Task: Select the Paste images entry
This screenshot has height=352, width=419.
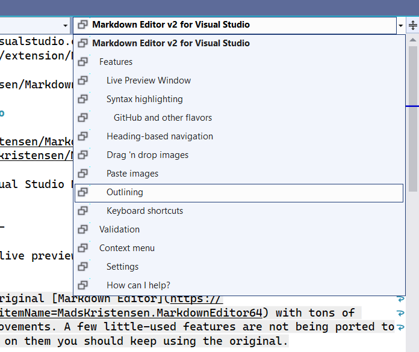Action: click(x=239, y=174)
